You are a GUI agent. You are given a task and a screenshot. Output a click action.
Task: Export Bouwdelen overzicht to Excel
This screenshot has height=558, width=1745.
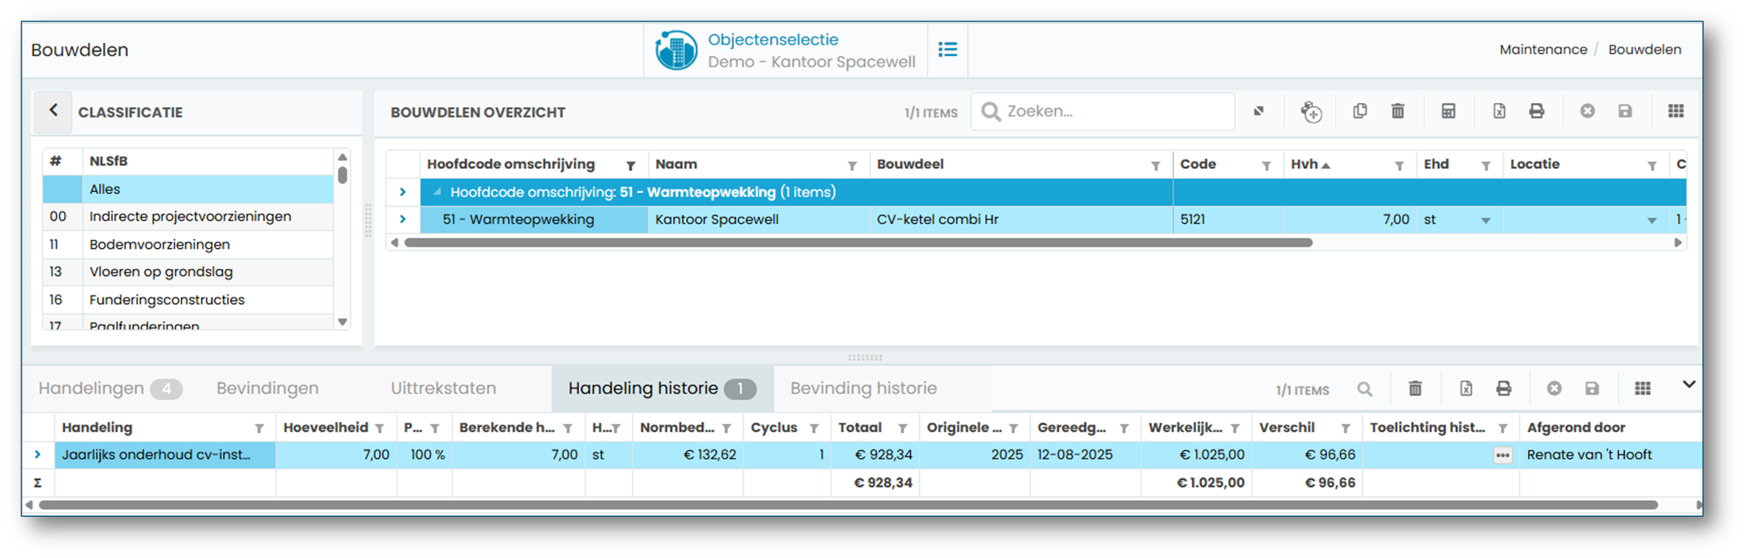tap(1499, 111)
